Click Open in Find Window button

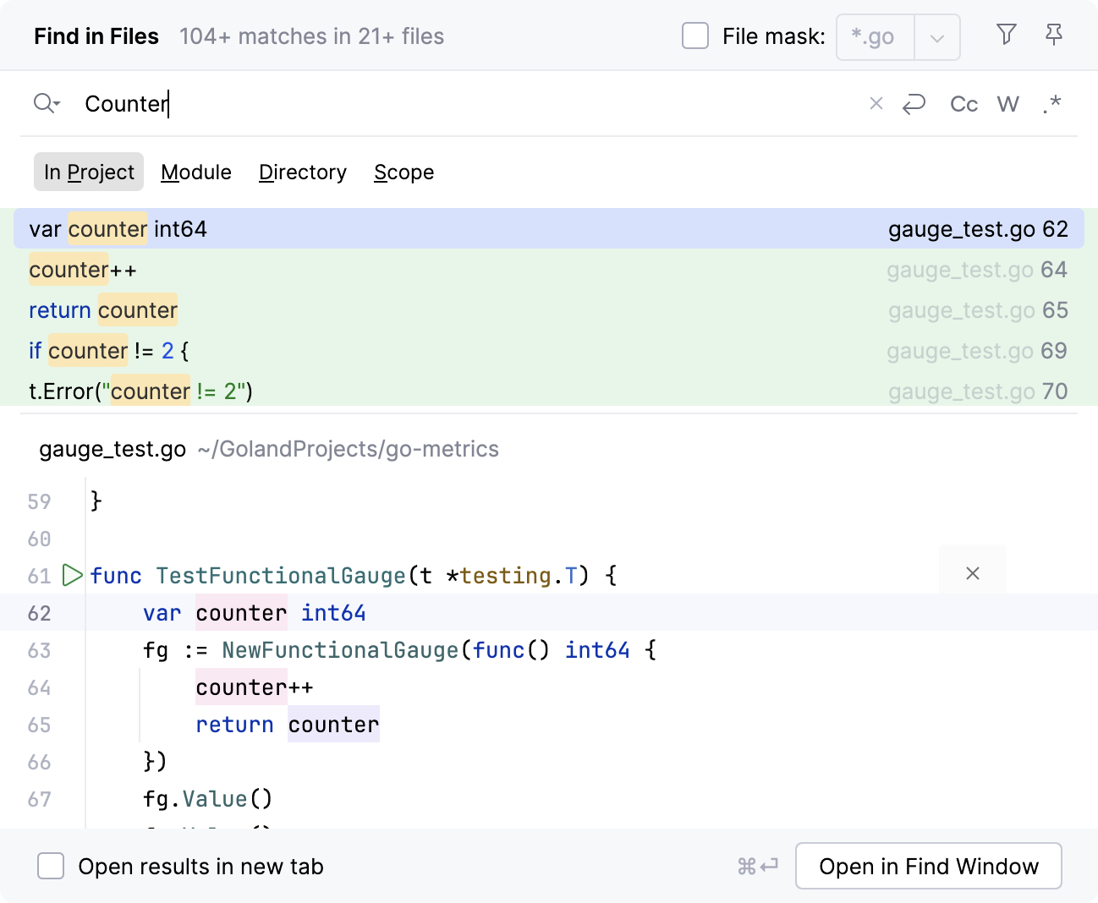pyautogui.click(x=928, y=866)
